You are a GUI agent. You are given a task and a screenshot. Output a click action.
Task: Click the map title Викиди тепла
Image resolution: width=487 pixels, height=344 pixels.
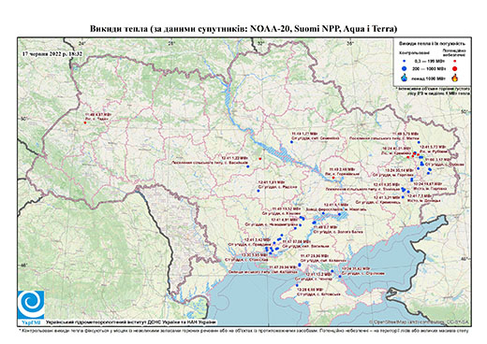click(x=243, y=29)
